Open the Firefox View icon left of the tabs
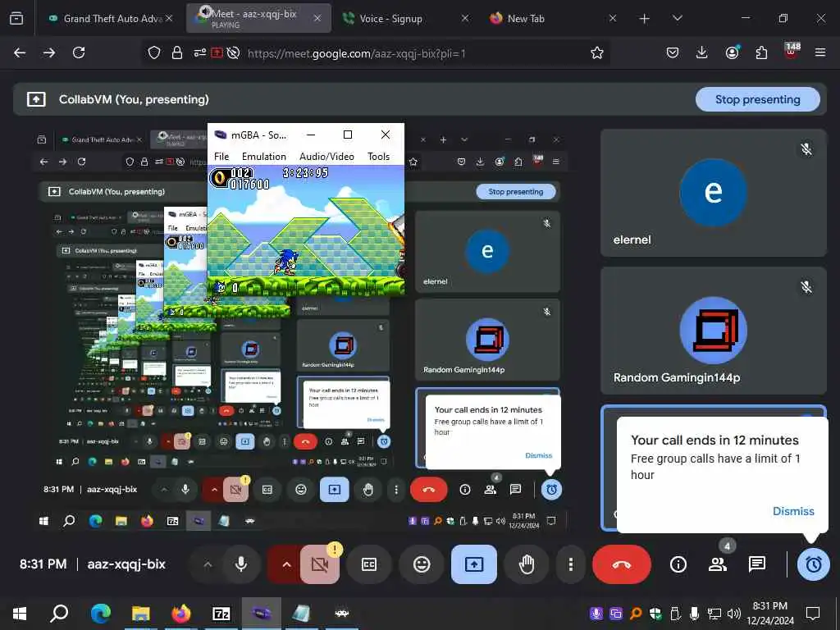 16,19
